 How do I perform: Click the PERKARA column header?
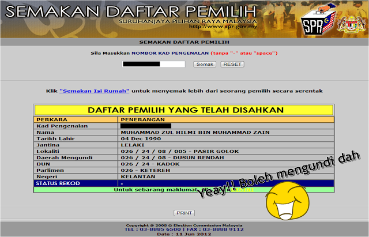click(52, 119)
